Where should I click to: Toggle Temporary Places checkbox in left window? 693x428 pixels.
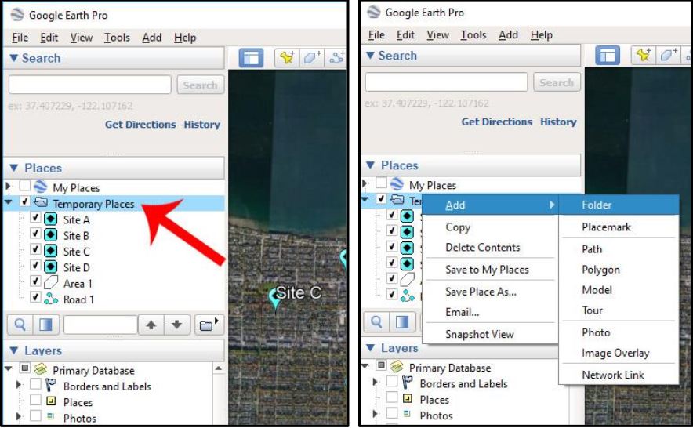point(25,202)
